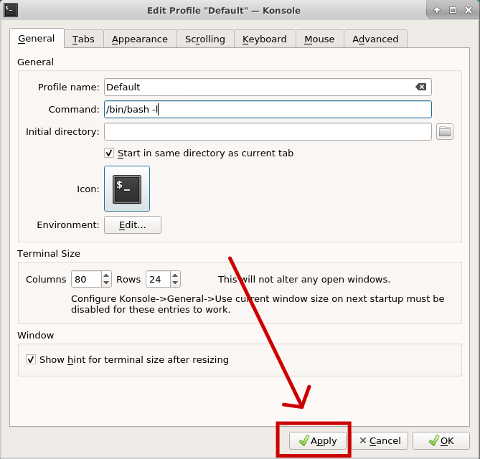Click the "Window" section heading
The height and width of the screenshot is (459, 480).
[35, 335]
